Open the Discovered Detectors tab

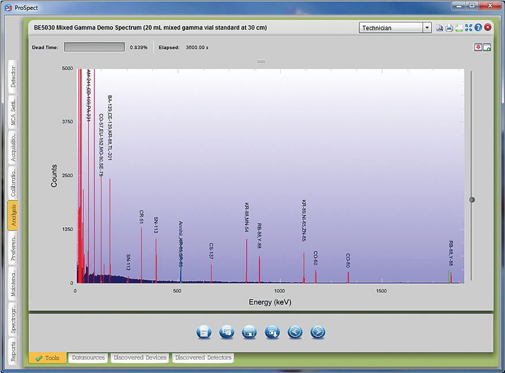[202, 357]
